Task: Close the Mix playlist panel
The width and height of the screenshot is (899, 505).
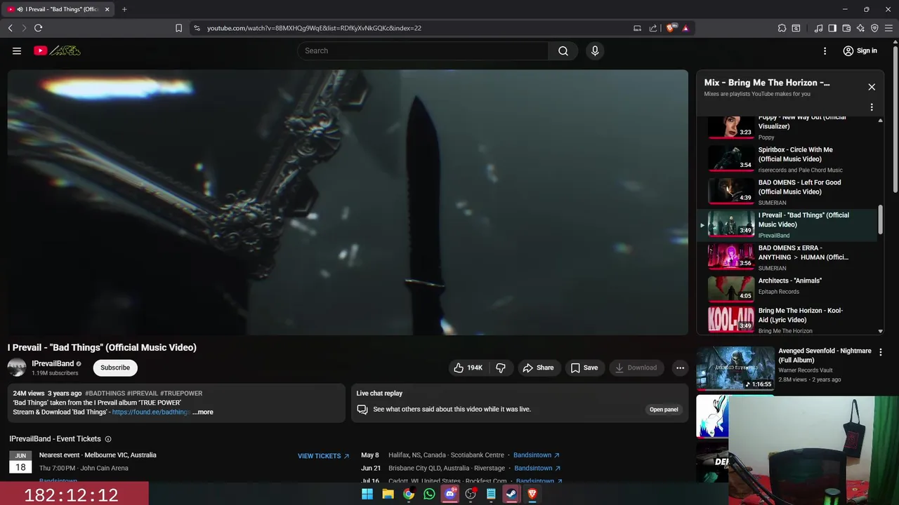Action: click(872, 87)
